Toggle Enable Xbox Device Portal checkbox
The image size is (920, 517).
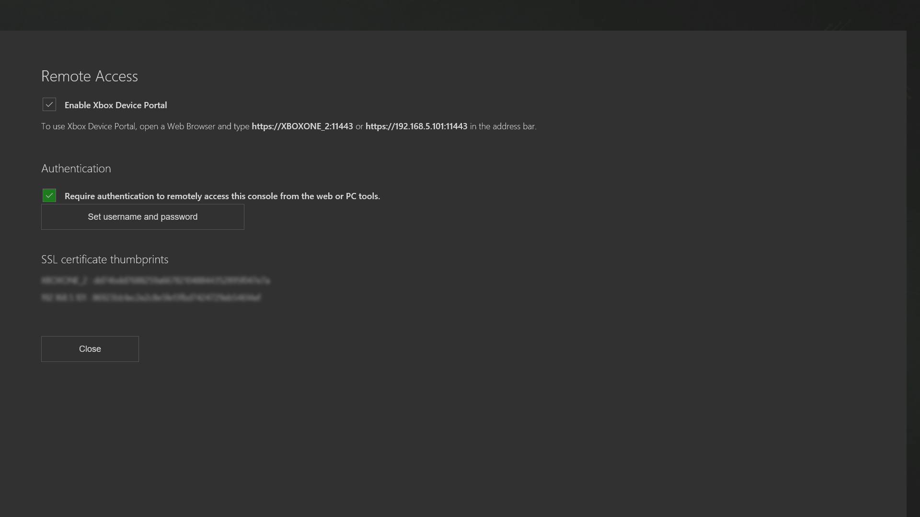point(49,104)
